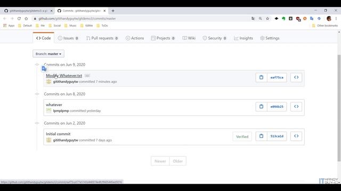Switch to the Code tab
This screenshot has width=341, height=191.
(x=44, y=38)
